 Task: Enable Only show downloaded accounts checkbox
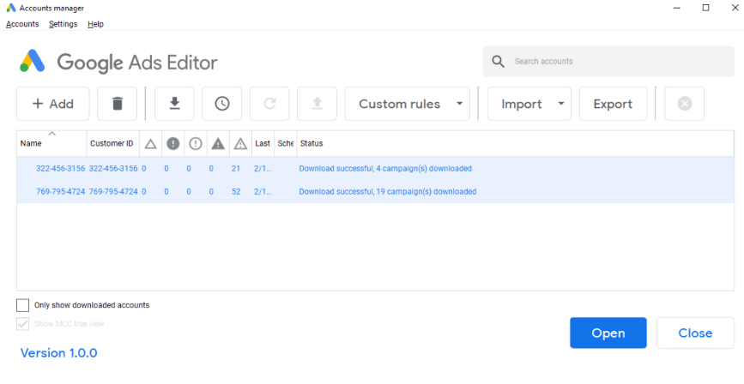tap(23, 305)
